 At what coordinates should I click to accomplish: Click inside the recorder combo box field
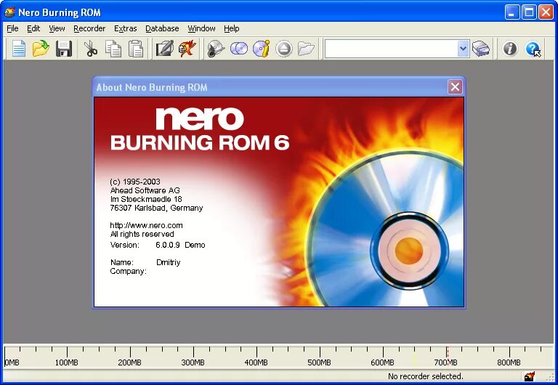392,49
